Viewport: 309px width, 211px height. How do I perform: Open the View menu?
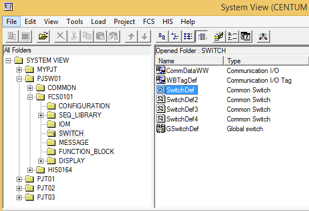[51, 22]
